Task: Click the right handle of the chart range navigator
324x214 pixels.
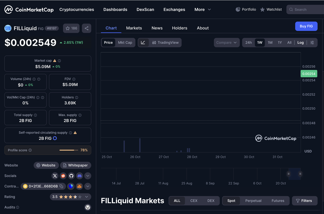Action: coord(300,174)
